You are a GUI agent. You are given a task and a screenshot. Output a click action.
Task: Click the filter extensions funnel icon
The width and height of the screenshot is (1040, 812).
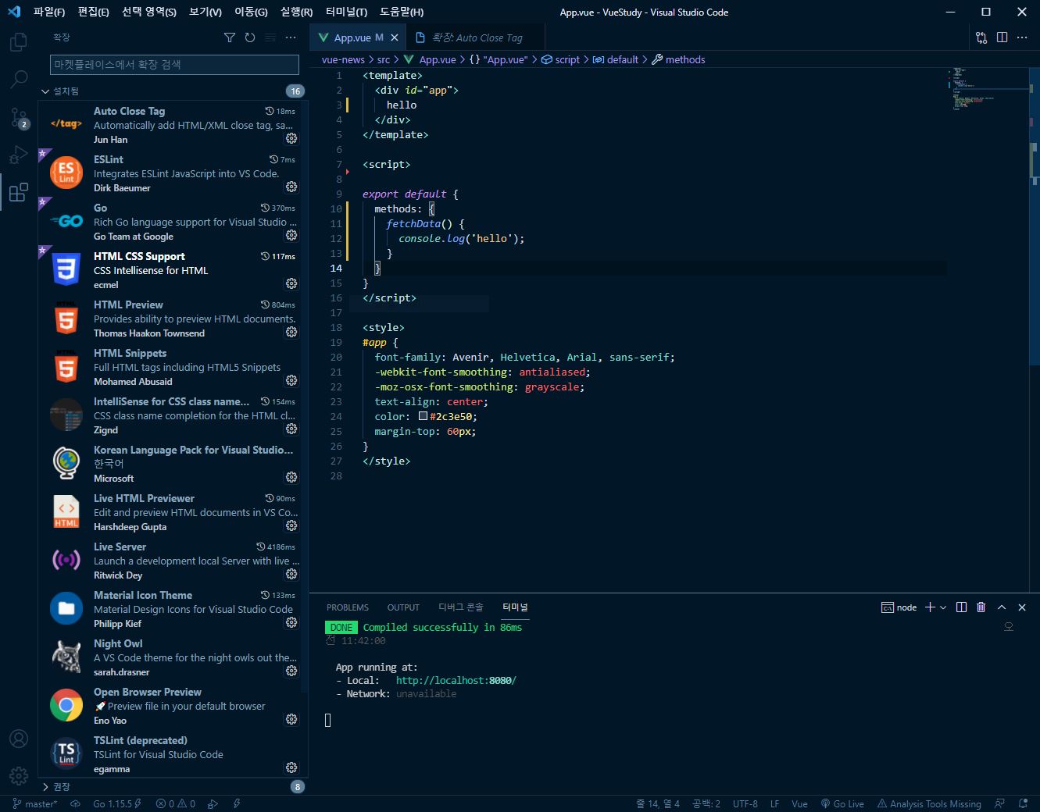[x=230, y=37]
